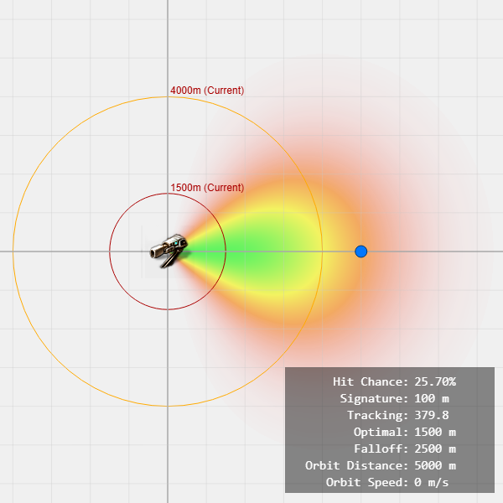The height and width of the screenshot is (503, 503).
Task: Click the Orbit Speed 0 m/s value
Action: tap(432, 482)
